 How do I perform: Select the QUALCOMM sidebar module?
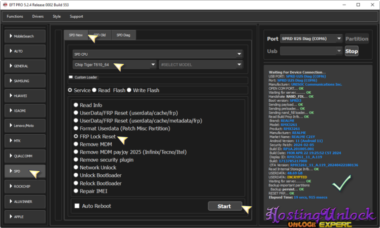(24, 156)
